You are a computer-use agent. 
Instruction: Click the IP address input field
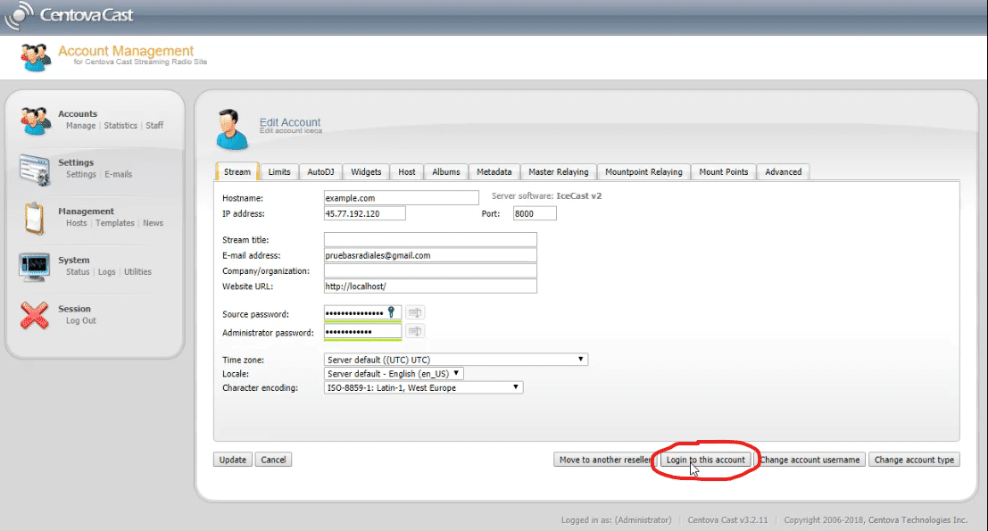point(365,213)
